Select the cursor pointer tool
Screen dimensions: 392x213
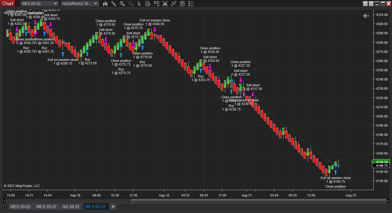pyautogui.click(x=139, y=4)
